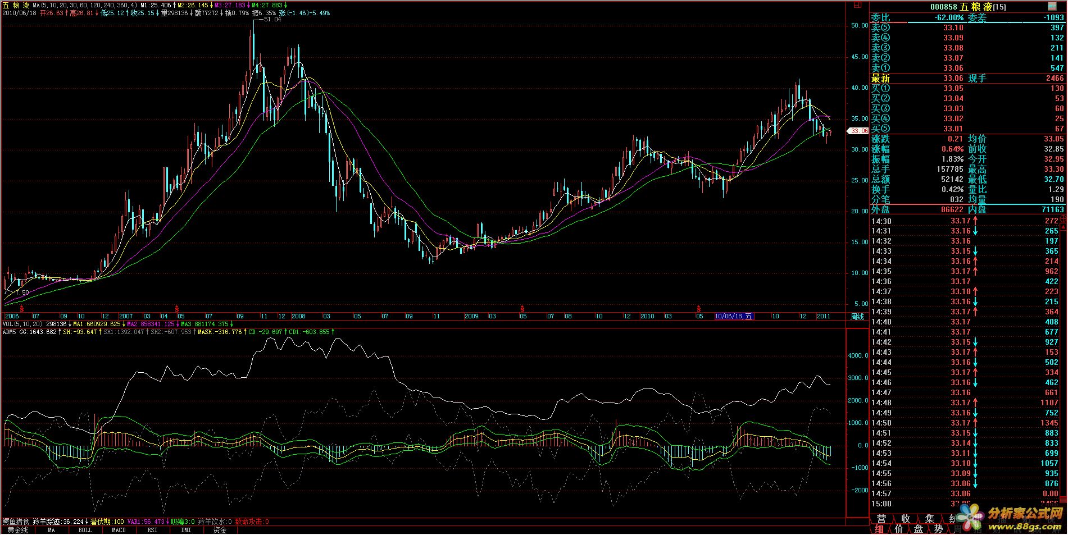1068x535 pixels.
Task: Click the 总手 value 157785
Action: click(949, 169)
